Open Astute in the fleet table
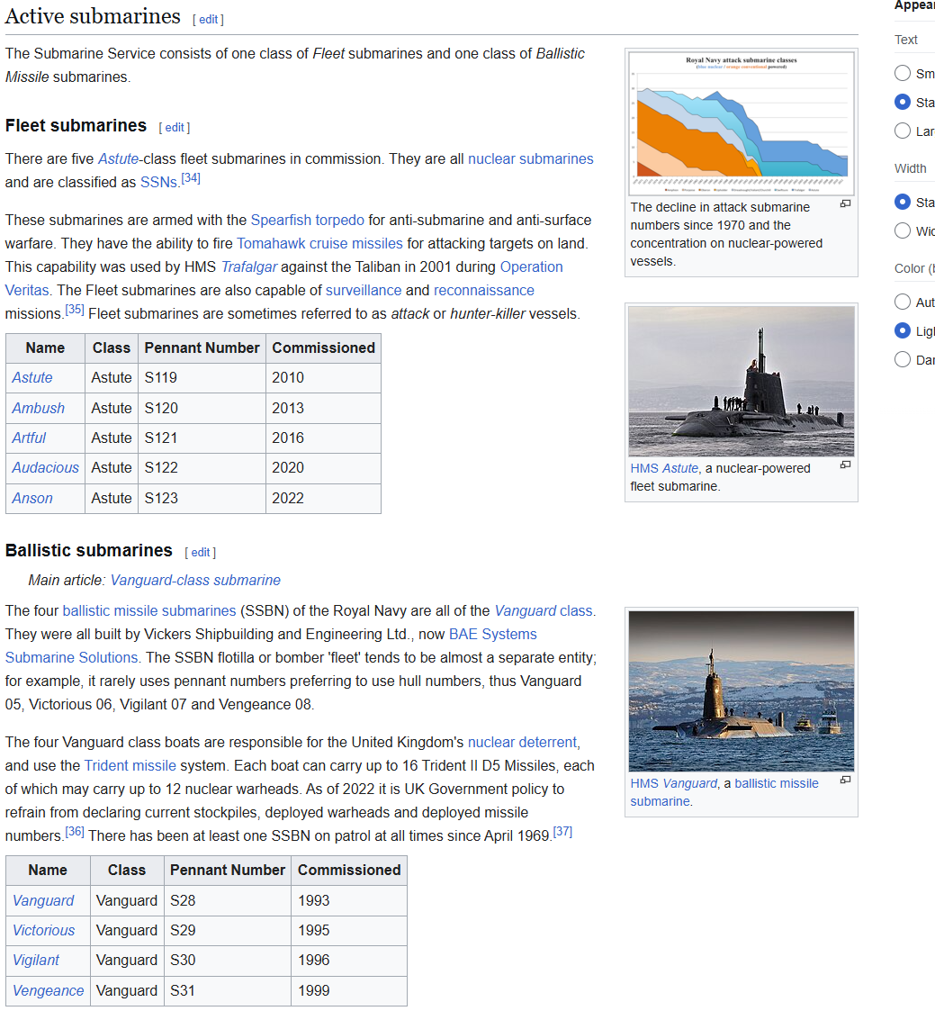This screenshot has width=935, height=1029. [32, 378]
